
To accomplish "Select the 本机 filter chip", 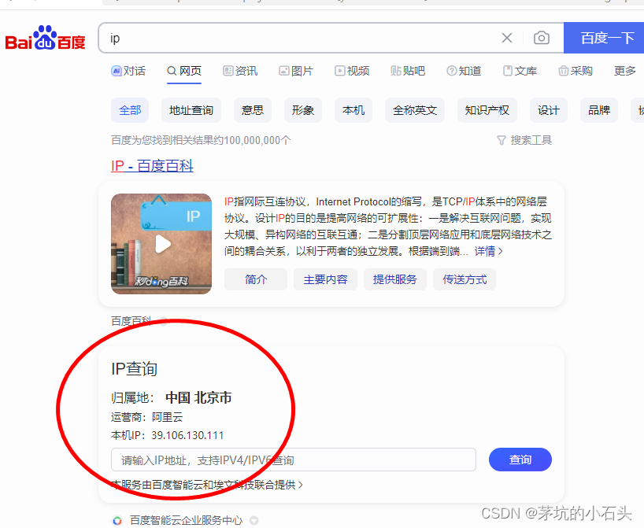I will tap(353, 110).
